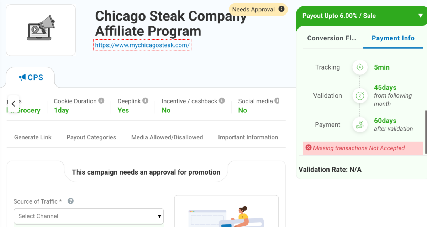Go to the Payout Categories section
Screen dimensions: 427x227
coord(91,137)
